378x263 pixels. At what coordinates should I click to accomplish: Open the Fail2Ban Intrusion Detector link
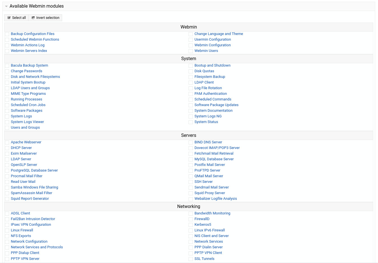pyautogui.click(x=33, y=219)
